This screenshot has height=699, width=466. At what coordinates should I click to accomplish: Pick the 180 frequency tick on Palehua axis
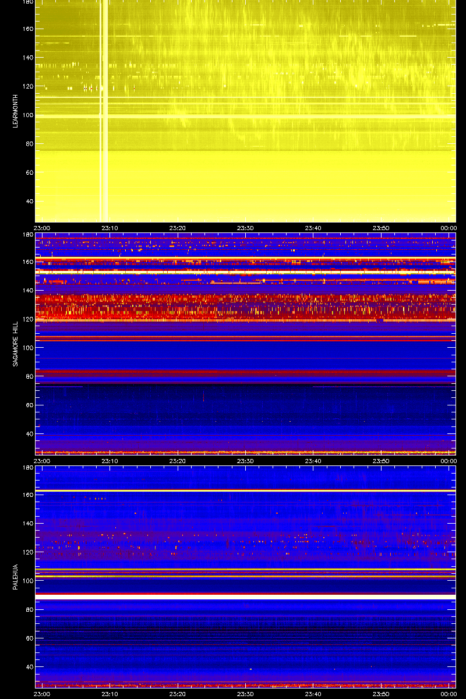click(x=27, y=468)
